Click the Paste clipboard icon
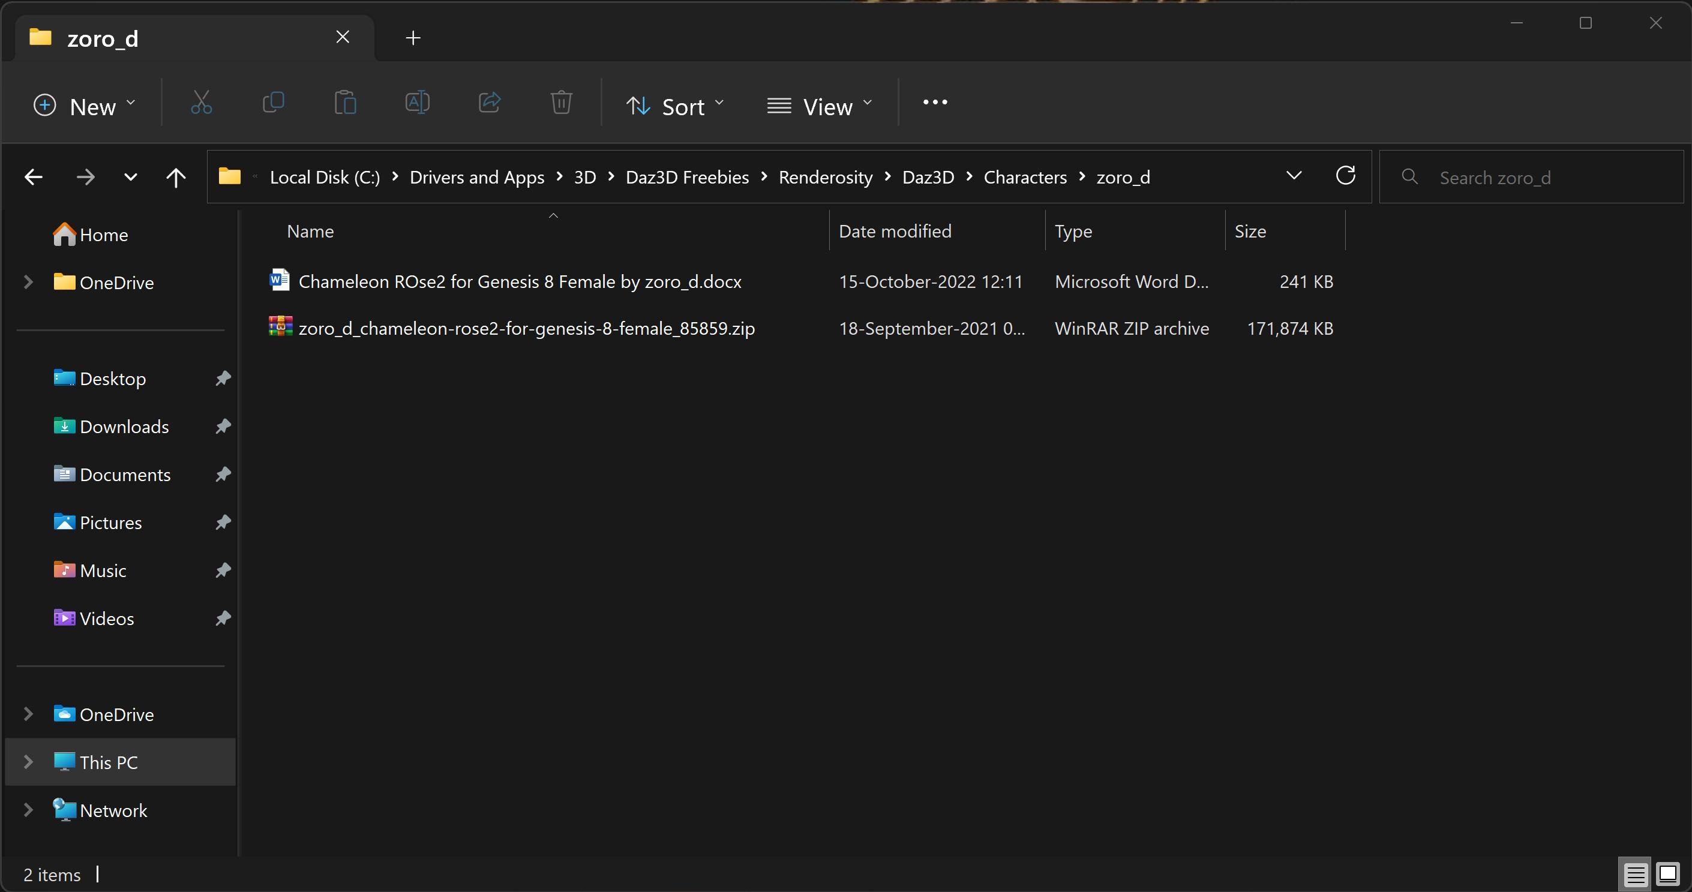 click(345, 103)
